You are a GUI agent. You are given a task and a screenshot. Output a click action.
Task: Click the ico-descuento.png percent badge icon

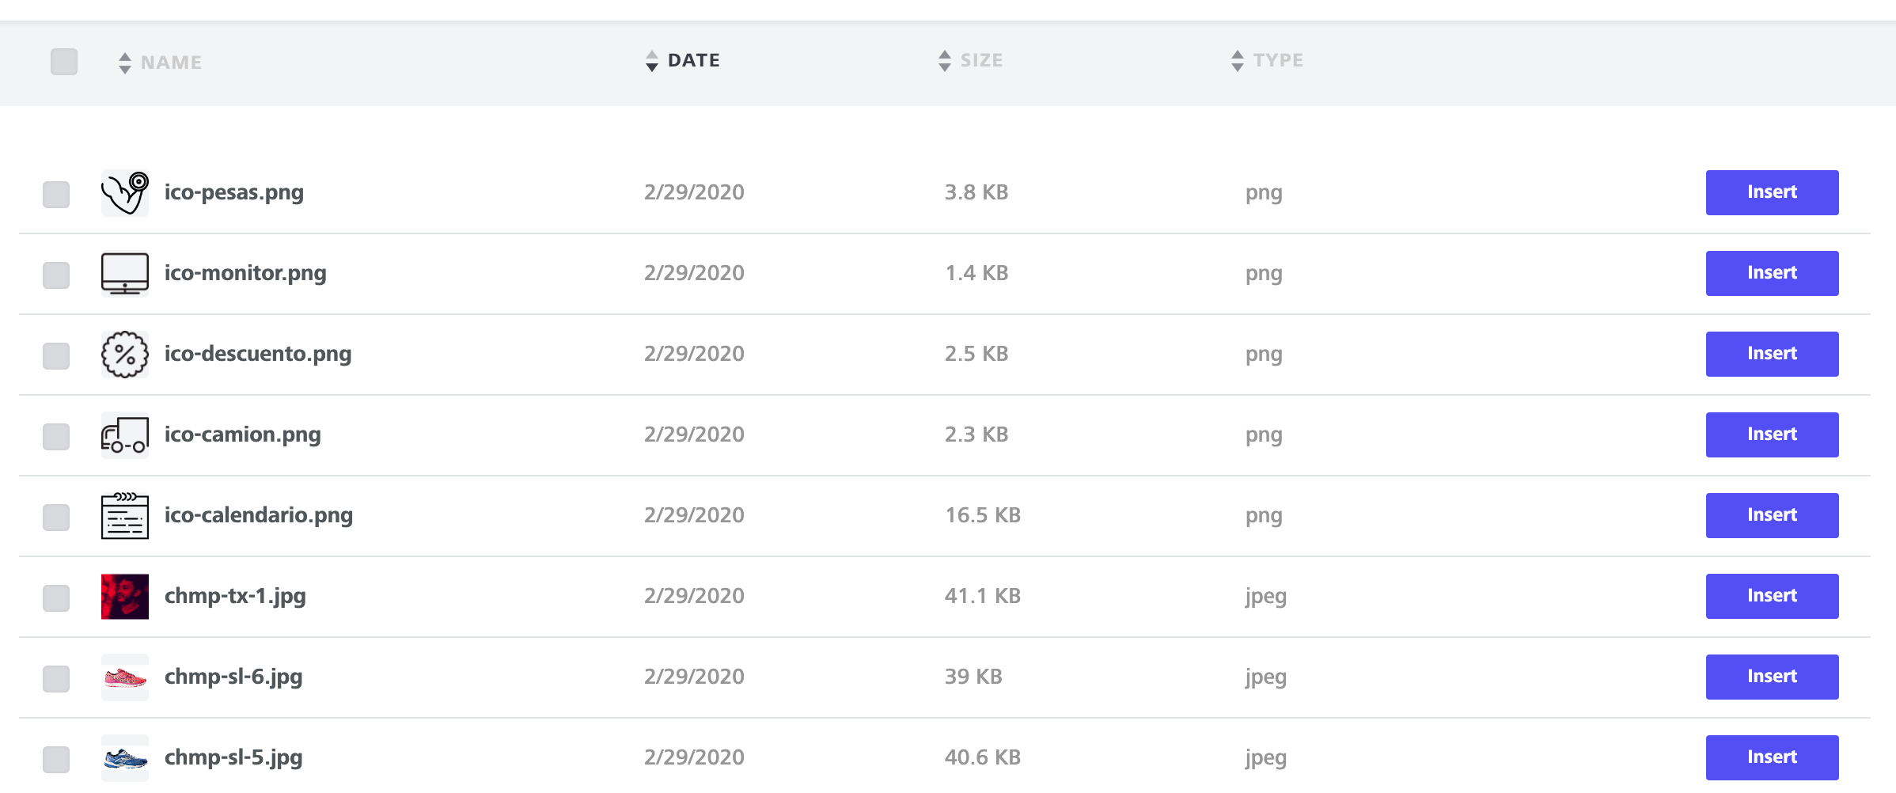(x=125, y=355)
